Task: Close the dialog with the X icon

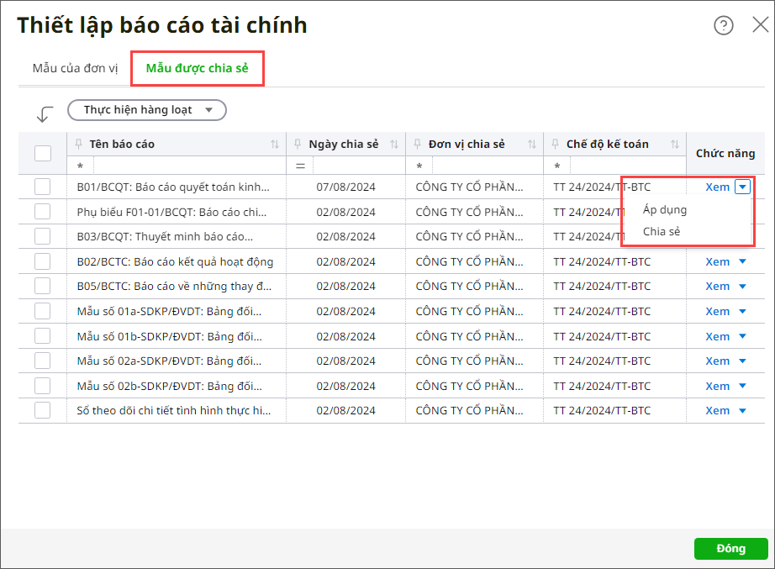Action: coord(760,24)
